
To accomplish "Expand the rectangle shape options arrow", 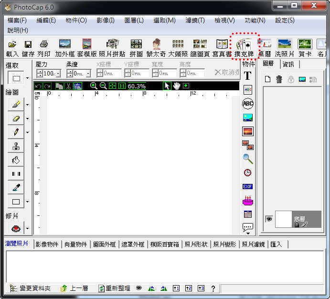I will 28,202.
